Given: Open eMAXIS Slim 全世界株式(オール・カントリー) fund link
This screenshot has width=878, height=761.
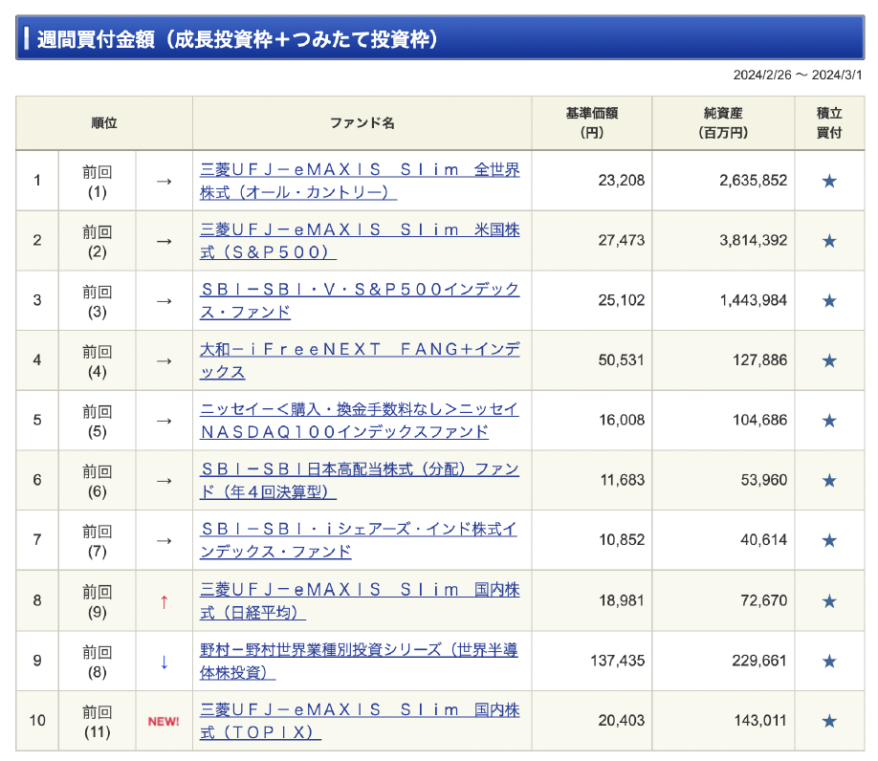Looking at the screenshot, I should [360, 181].
